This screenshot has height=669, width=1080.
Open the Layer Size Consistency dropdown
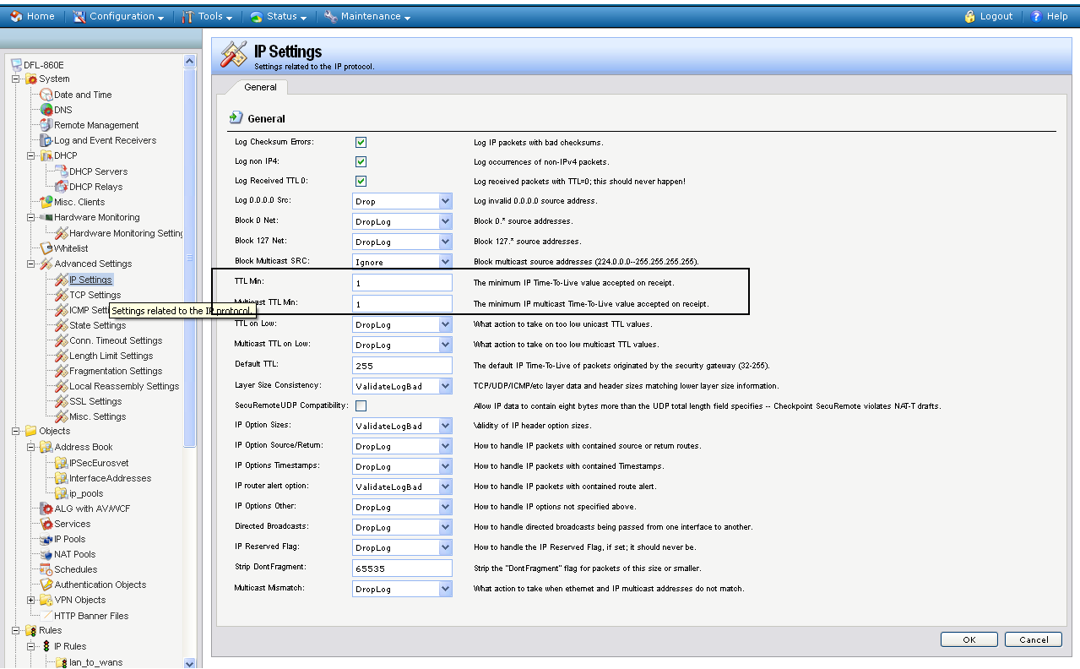pos(445,385)
